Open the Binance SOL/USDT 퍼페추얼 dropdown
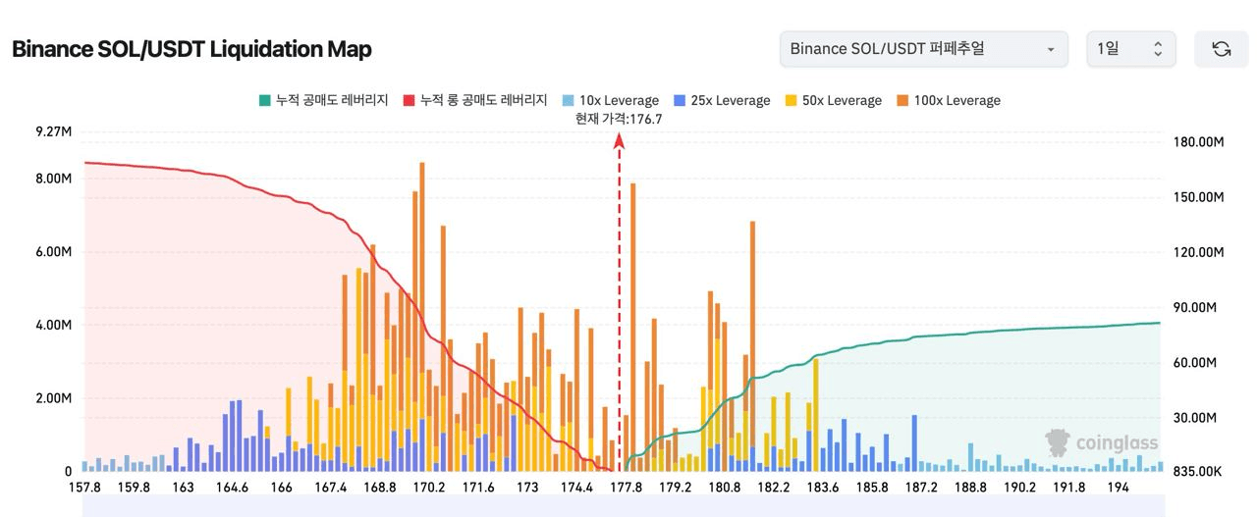Screen dimensions: 1257x517 [923, 49]
